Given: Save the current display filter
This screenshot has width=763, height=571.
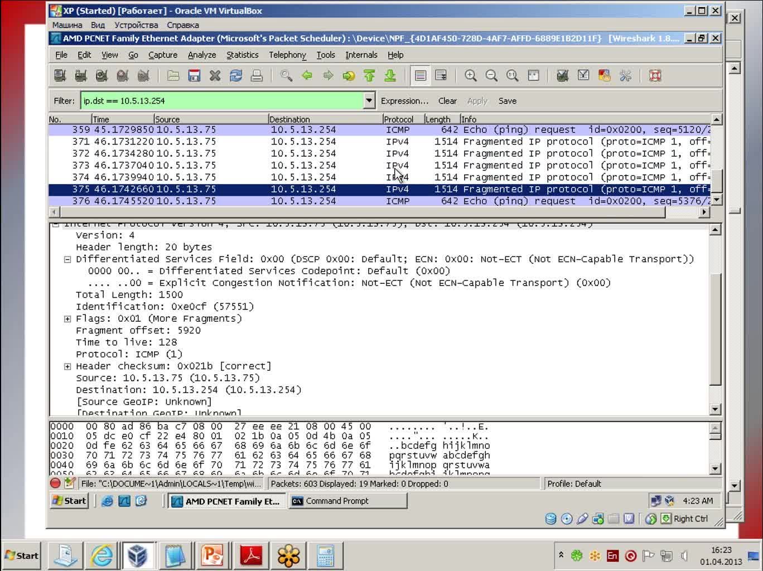Looking at the screenshot, I should pos(508,101).
